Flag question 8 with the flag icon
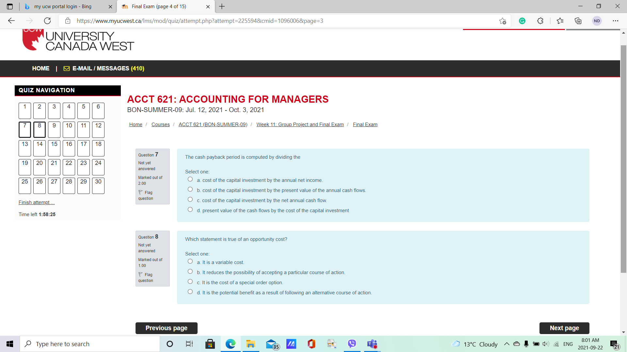The width and height of the screenshot is (627, 352). click(141, 274)
